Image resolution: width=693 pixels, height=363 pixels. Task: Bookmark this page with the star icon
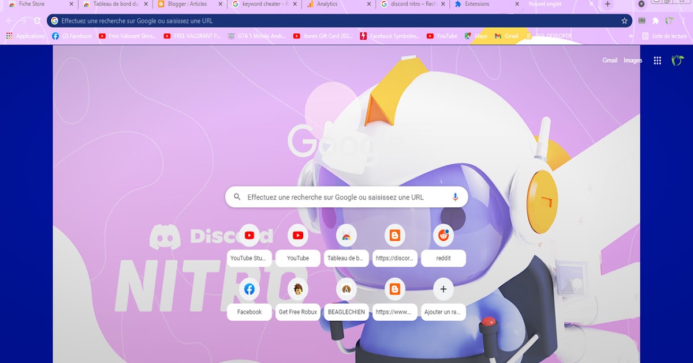(624, 20)
